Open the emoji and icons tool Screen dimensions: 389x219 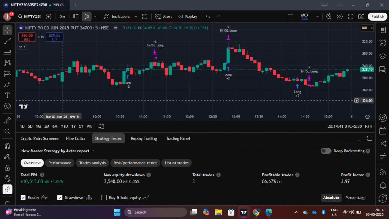tap(8, 106)
